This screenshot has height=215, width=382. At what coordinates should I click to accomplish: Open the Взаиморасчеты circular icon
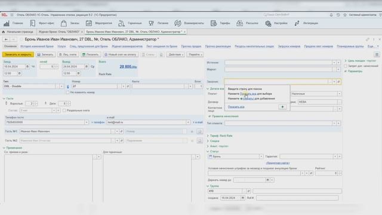coord(178,23)
